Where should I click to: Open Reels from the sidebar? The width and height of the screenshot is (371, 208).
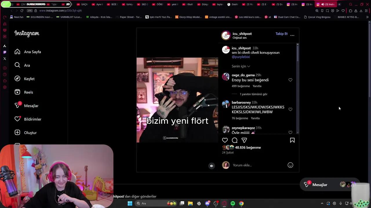point(24,92)
